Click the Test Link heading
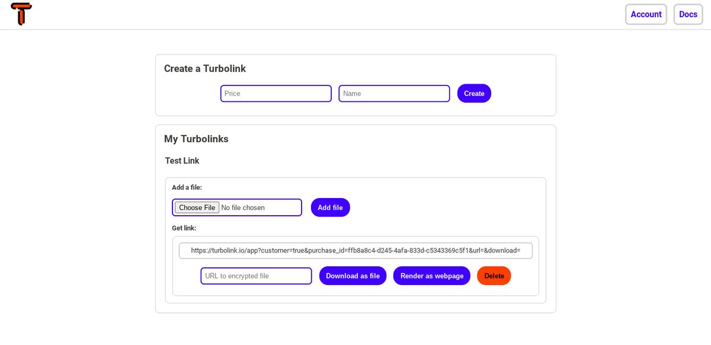This screenshot has height=345, width=711. click(182, 161)
